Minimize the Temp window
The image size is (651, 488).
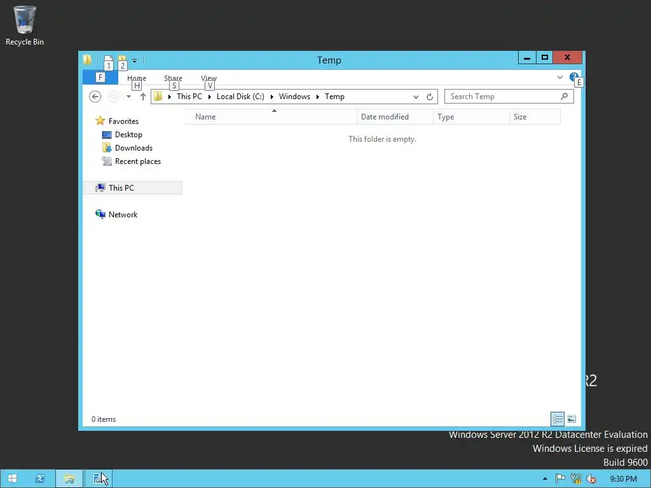527,57
